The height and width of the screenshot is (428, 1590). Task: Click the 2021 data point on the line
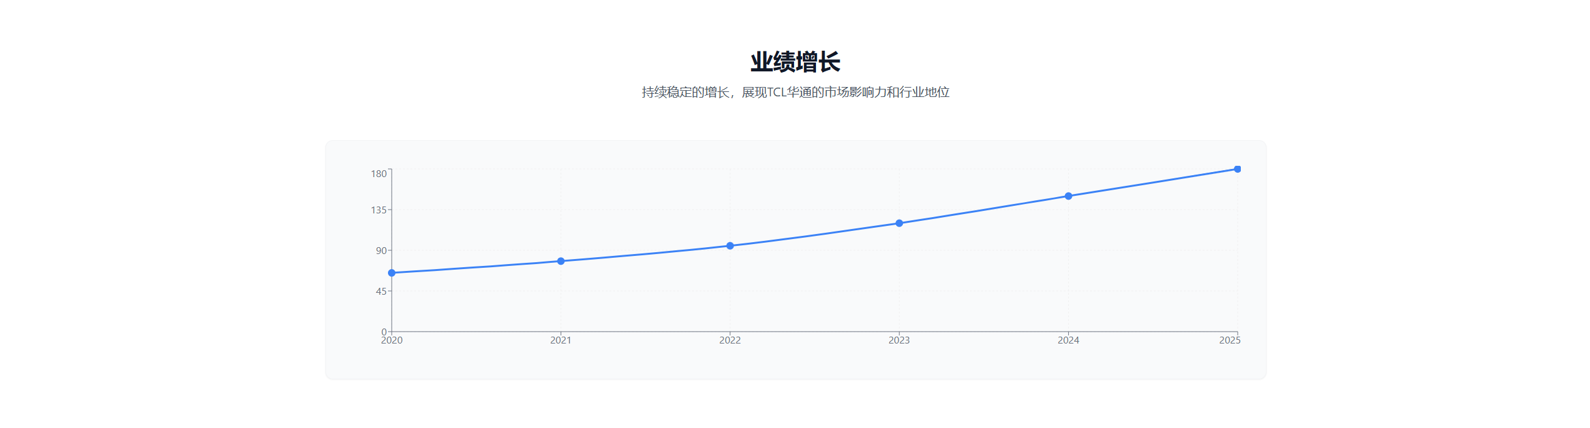pos(561,261)
